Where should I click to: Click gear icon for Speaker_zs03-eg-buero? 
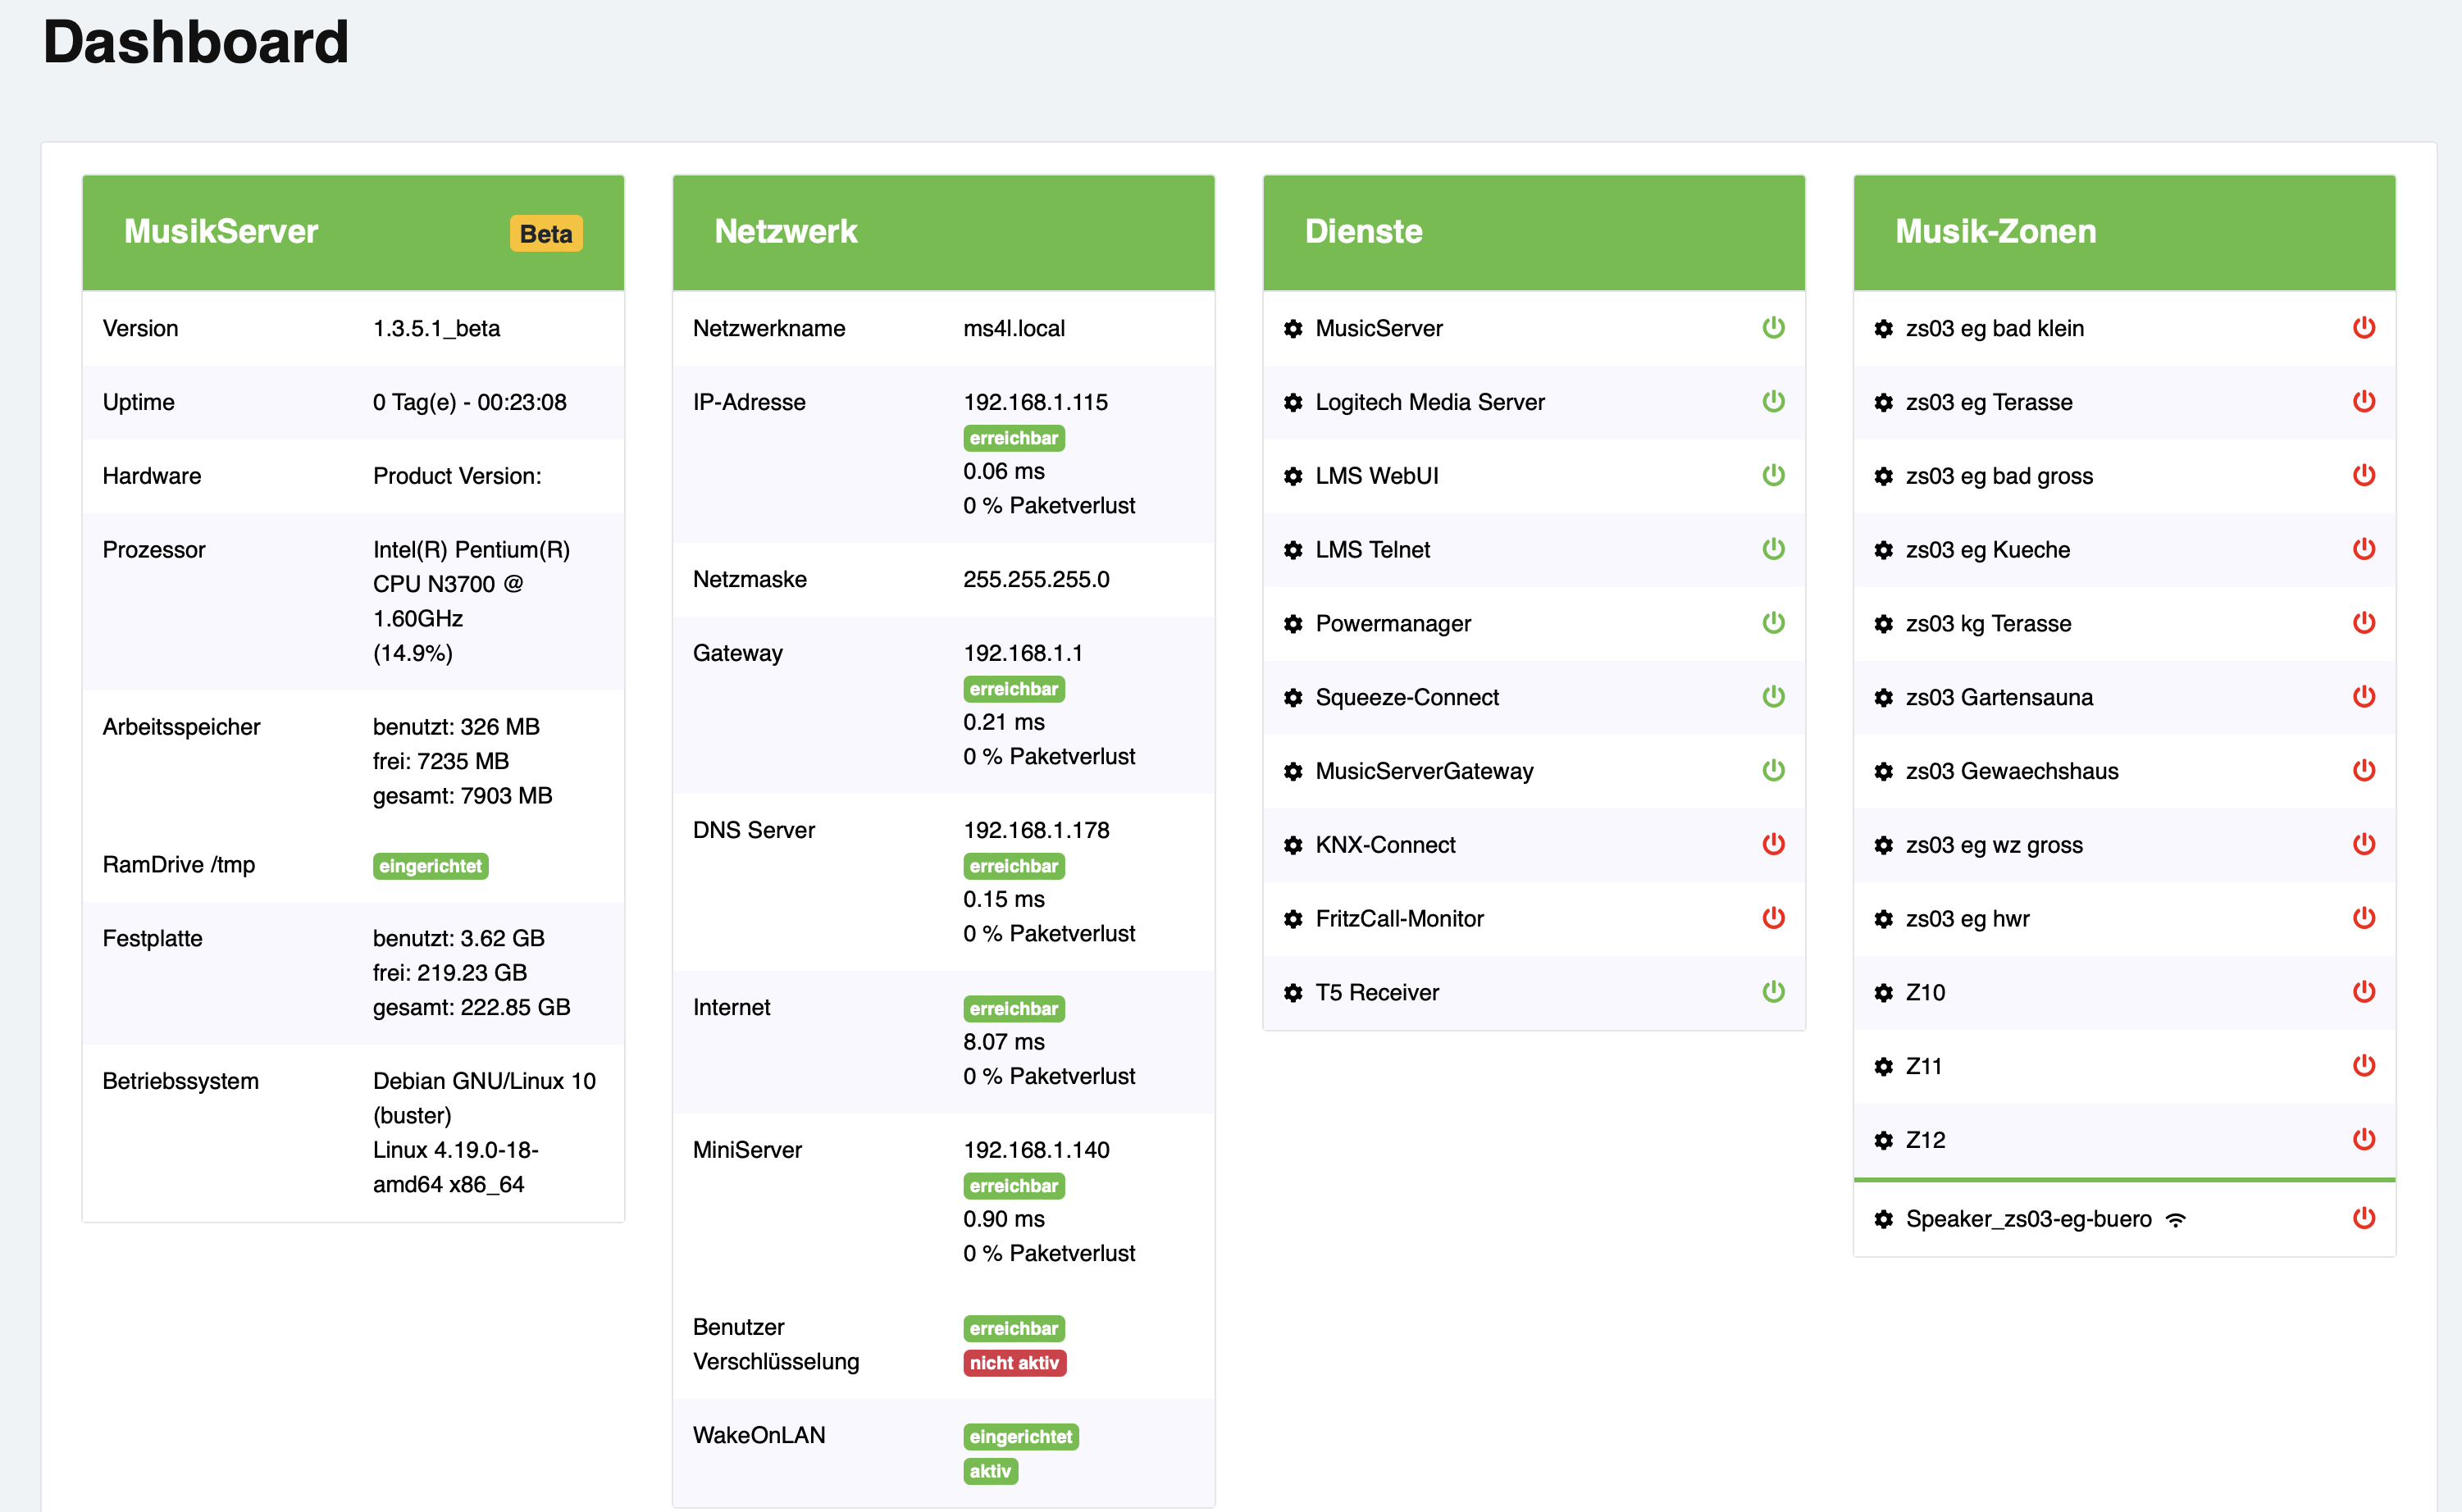(x=1883, y=1220)
